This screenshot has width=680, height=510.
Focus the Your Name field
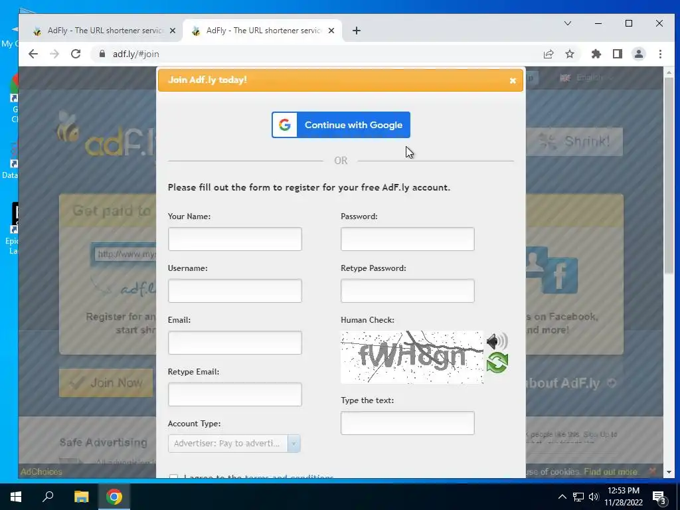click(x=235, y=239)
